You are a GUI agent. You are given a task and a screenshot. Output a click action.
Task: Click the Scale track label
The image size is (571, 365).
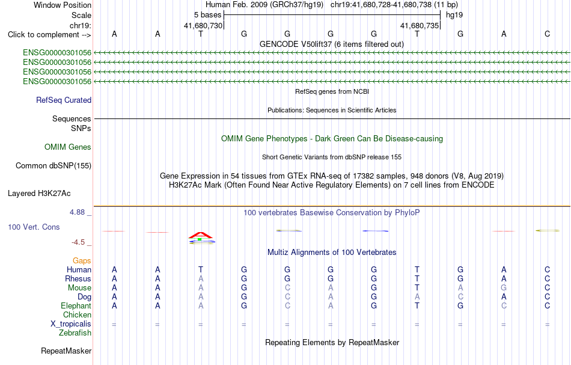pos(81,15)
